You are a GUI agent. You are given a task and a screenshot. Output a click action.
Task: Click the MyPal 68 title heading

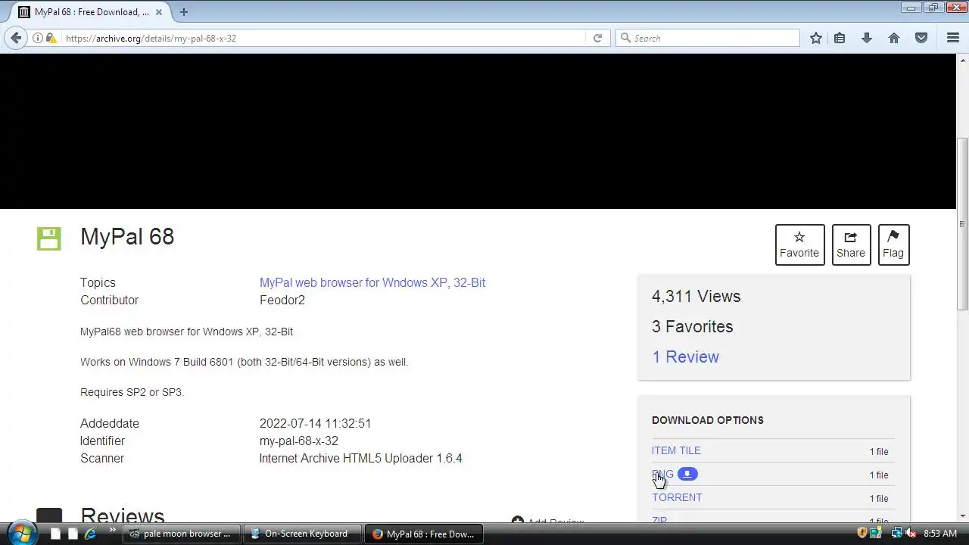tap(127, 237)
